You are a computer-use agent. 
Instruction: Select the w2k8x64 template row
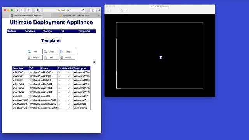(51, 80)
